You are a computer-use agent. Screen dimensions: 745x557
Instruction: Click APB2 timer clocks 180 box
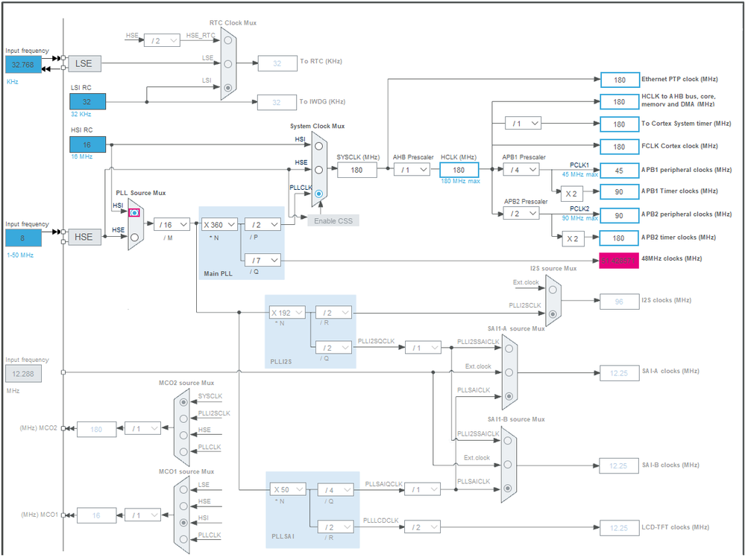coord(619,238)
